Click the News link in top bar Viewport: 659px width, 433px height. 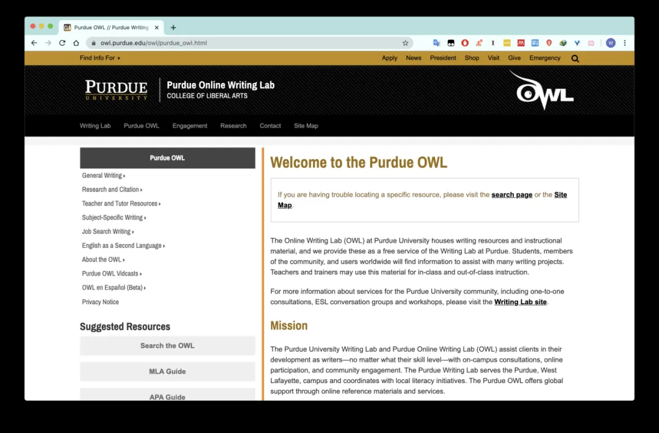(414, 58)
